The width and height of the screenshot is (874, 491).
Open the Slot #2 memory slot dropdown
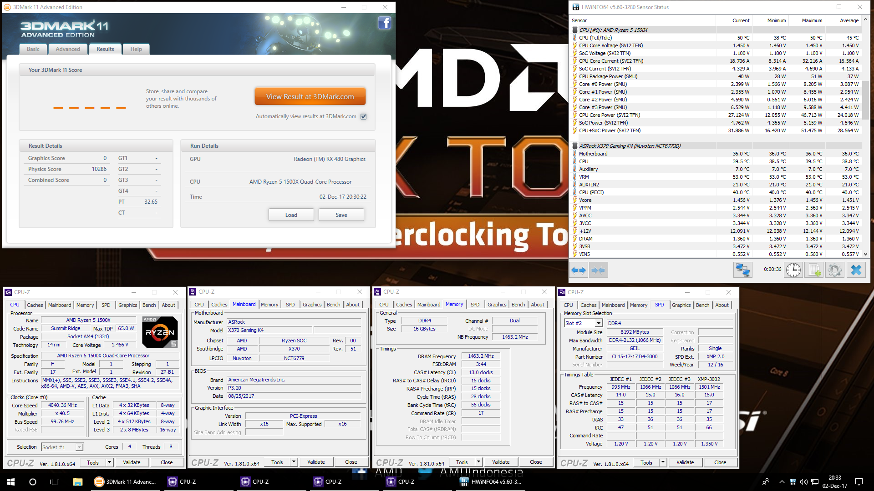pos(599,323)
